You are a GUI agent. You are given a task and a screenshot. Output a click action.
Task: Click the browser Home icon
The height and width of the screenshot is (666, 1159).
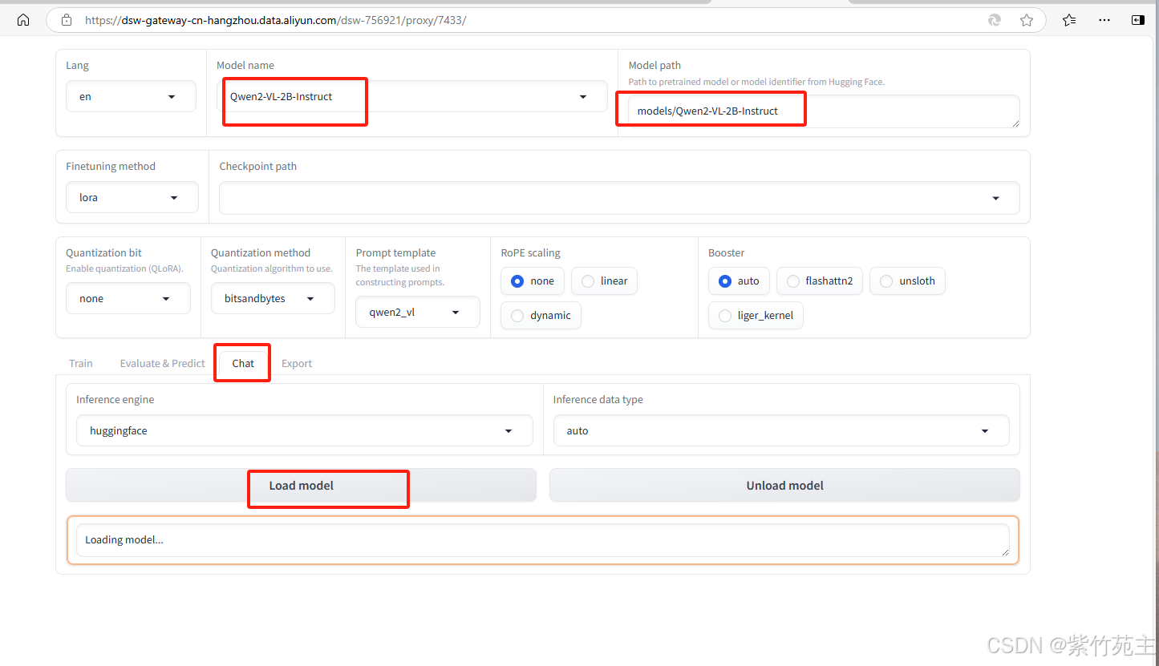[x=23, y=20]
